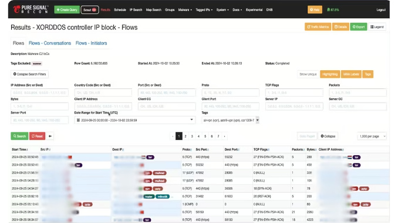Toggle the Scout switch in navbar
This screenshot has height=223, width=398.
click(90, 10)
